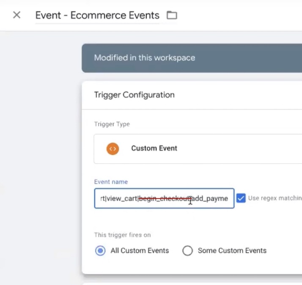Click the "This trigger fires on" label
This screenshot has width=302, height=285.
tap(122, 235)
